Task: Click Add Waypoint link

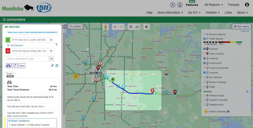Action: tap(15, 46)
